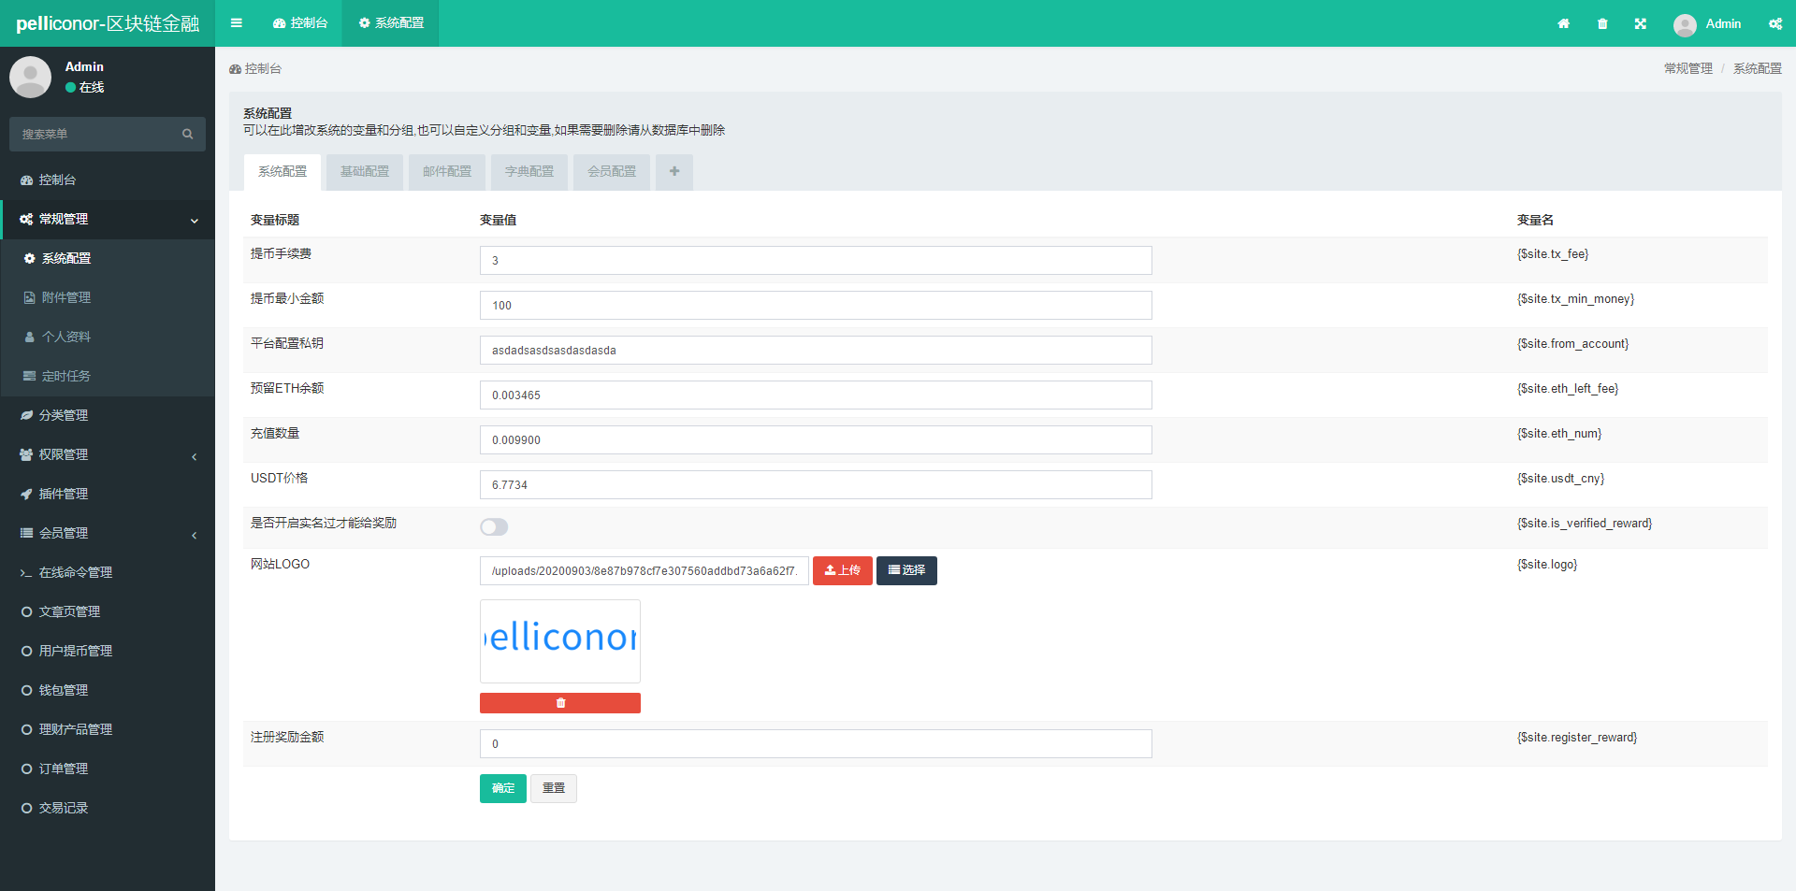
Task: Expand the 权限管理 sidebar group
Action: pos(108,454)
